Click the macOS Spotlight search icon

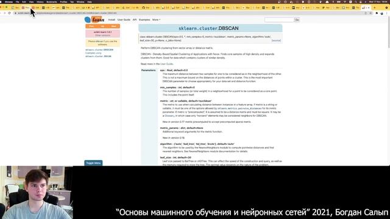tap(356, 2)
